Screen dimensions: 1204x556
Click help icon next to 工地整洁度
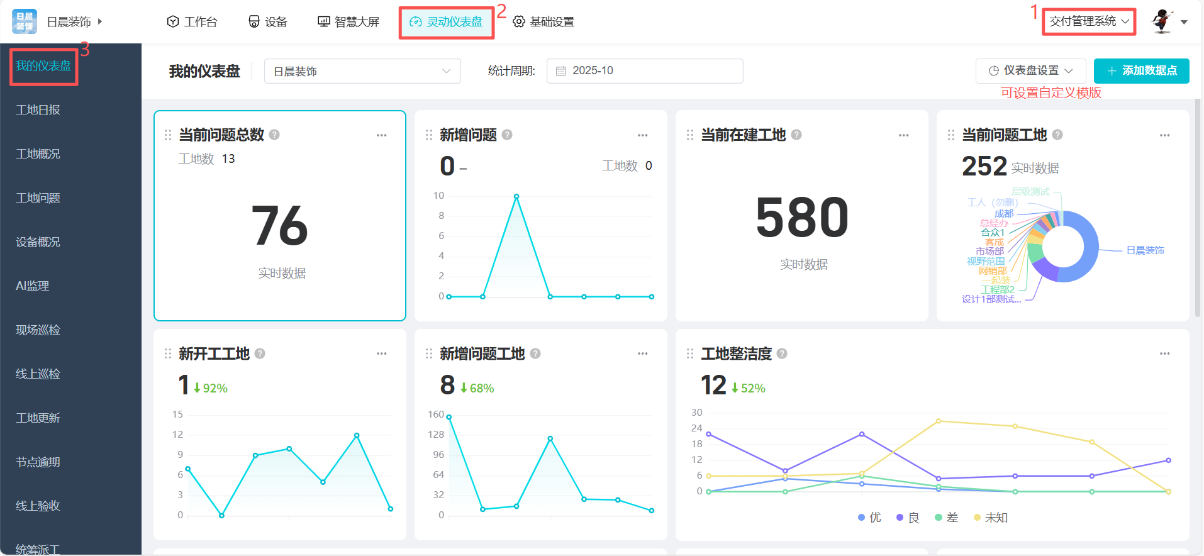(782, 353)
